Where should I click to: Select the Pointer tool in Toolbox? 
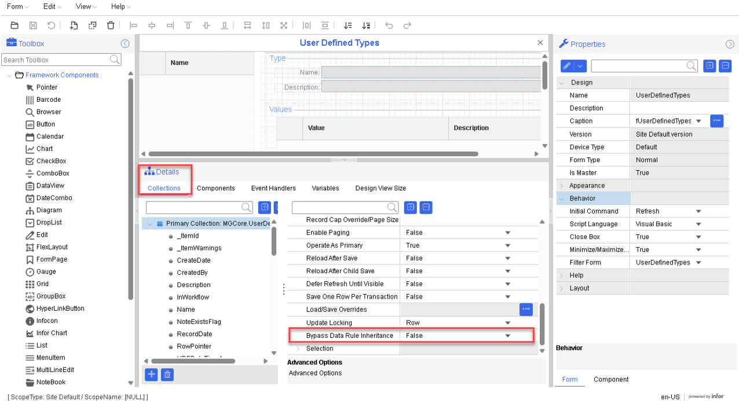[46, 87]
